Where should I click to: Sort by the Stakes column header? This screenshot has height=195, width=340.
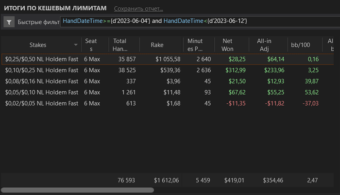pyautogui.click(x=38, y=45)
